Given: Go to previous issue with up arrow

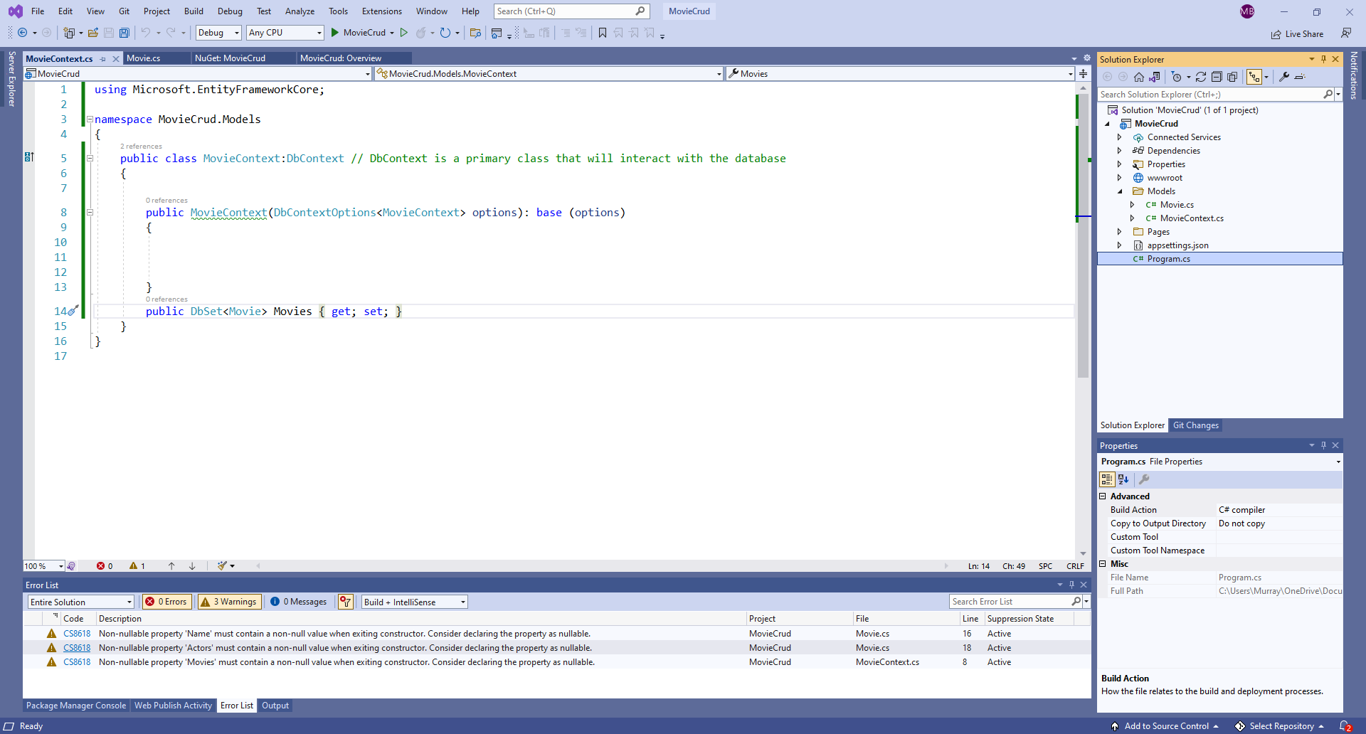Looking at the screenshot, I should (x=171, y=566).
